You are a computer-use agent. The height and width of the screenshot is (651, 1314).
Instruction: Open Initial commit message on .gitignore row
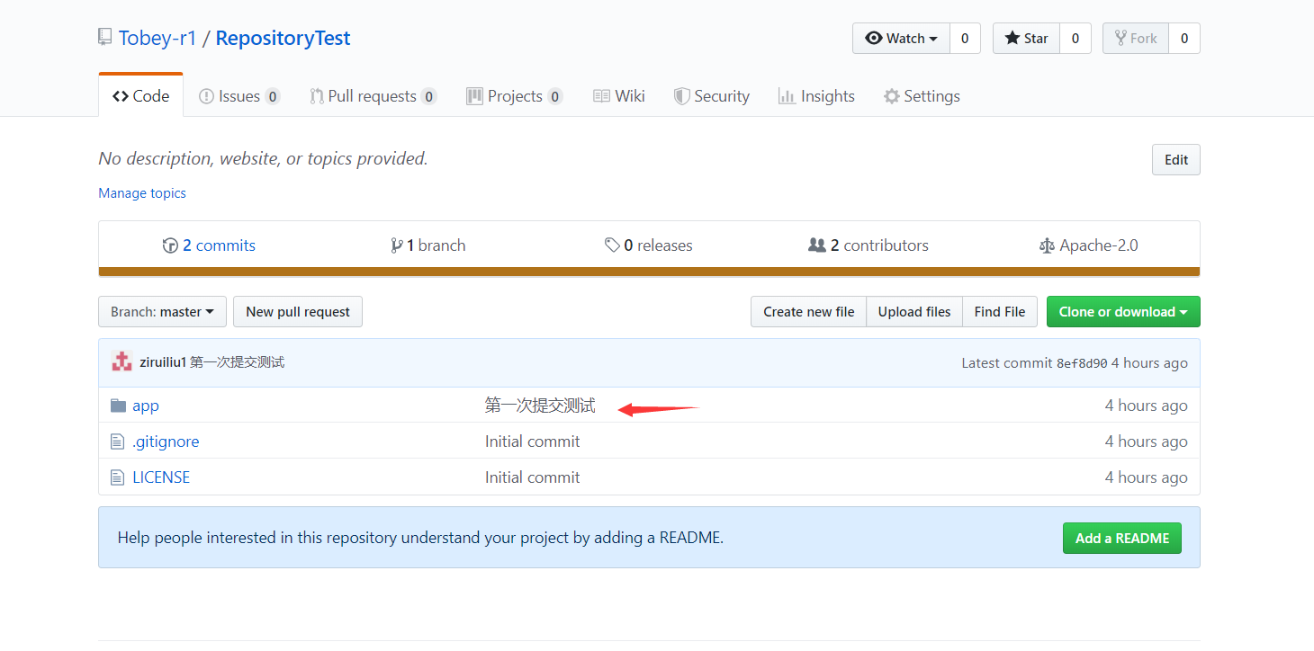(x=533, y=441)
